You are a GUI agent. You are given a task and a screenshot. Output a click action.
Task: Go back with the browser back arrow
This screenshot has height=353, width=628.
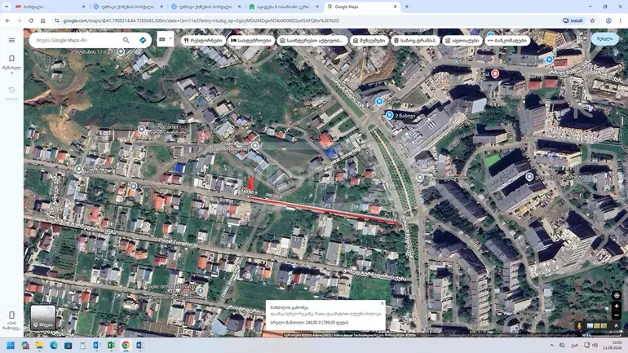(x=7, y=20)
